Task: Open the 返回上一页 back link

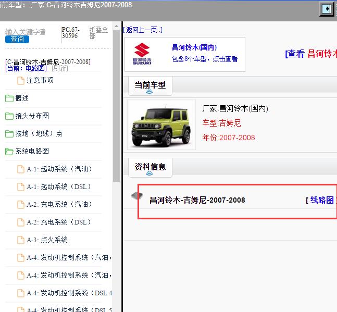Action: tap(143, 30)
